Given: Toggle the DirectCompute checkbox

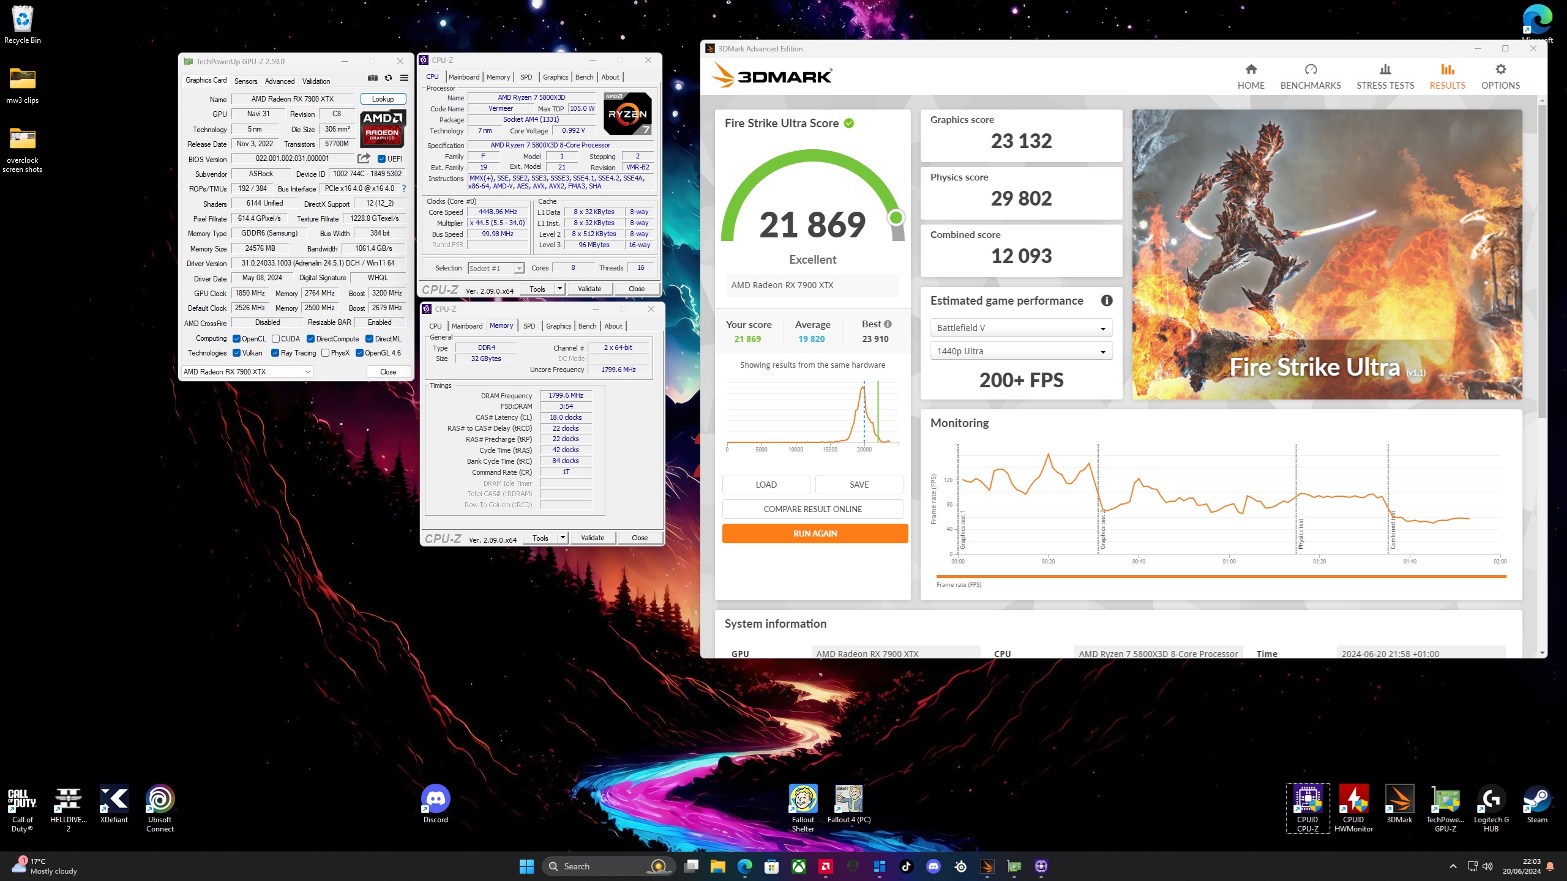Looking at the screenshot, I should pyautogui.click(x=311, y=339).
